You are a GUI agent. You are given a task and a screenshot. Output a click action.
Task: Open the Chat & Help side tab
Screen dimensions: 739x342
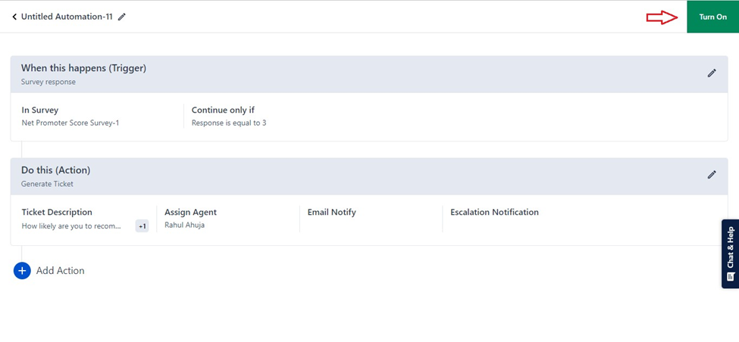click(x=730, y=248)
